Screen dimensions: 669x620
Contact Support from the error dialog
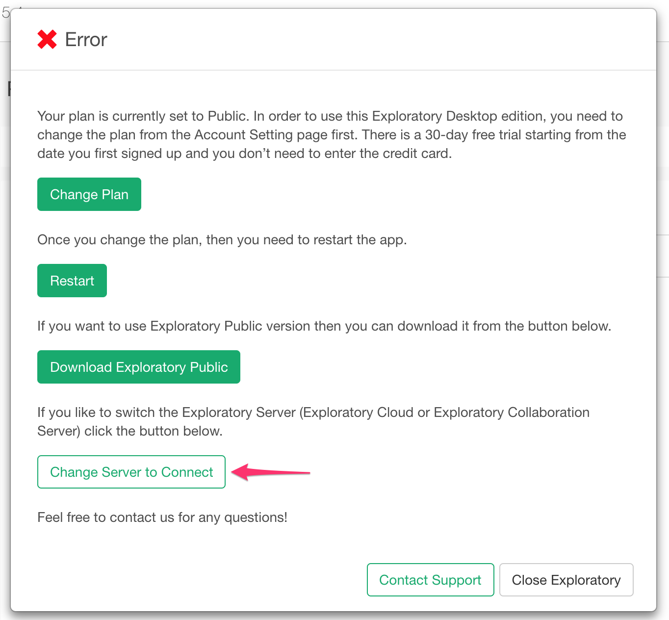(x=430, y=580)
